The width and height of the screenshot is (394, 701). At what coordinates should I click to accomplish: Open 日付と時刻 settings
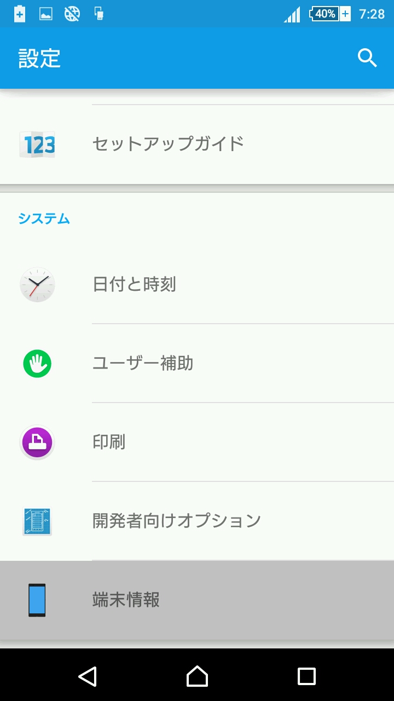[134, 285]
